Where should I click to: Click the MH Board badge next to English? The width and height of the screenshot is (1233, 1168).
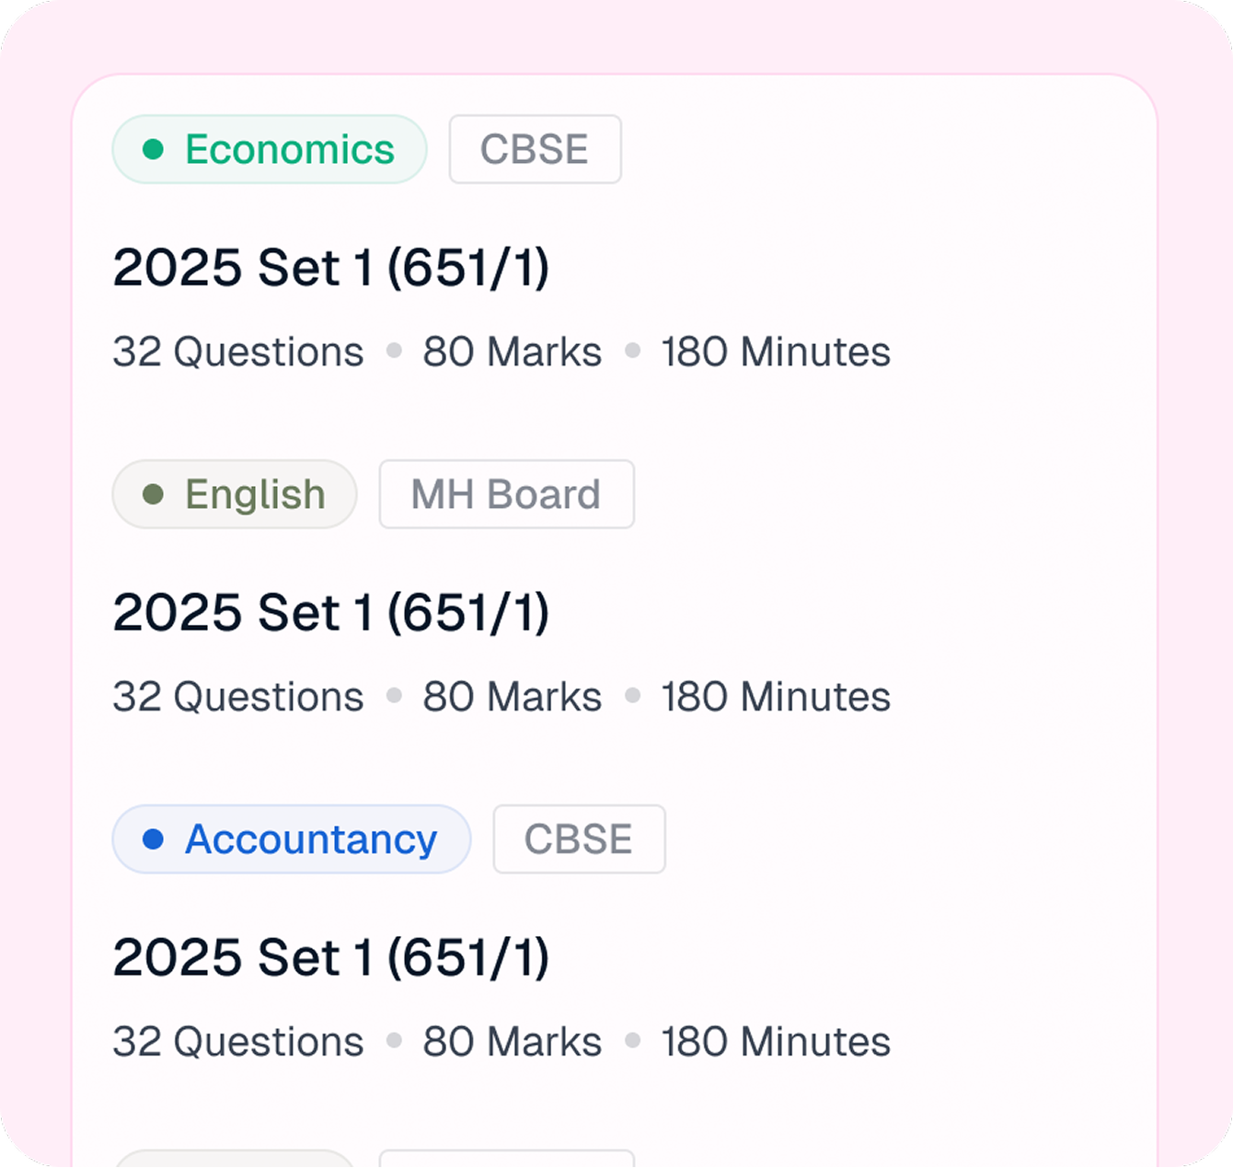tap(505, 494)
